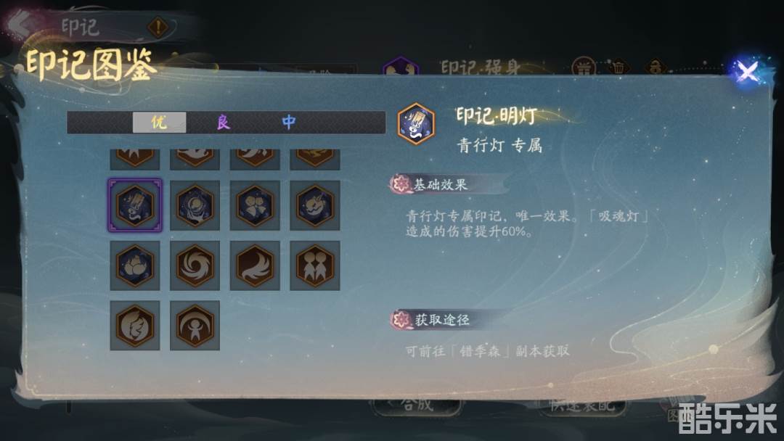The width and height of the screenshot is (784, 441).
Task: Click the 获取途径 section header
Action: [440, 320]
